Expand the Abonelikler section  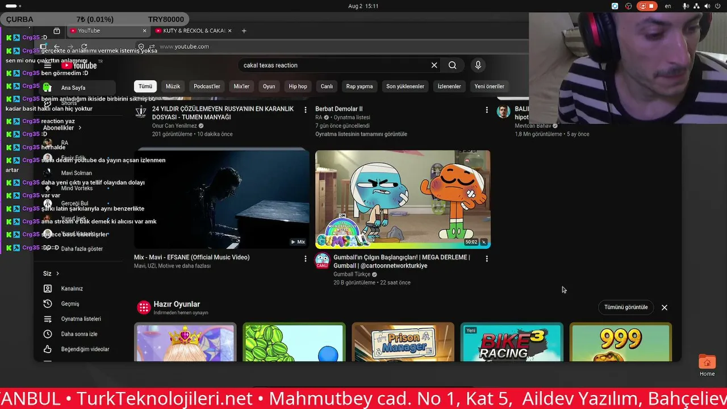[x=62, y=128]
